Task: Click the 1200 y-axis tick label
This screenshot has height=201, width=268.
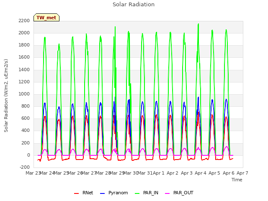Action: [24, 82]
